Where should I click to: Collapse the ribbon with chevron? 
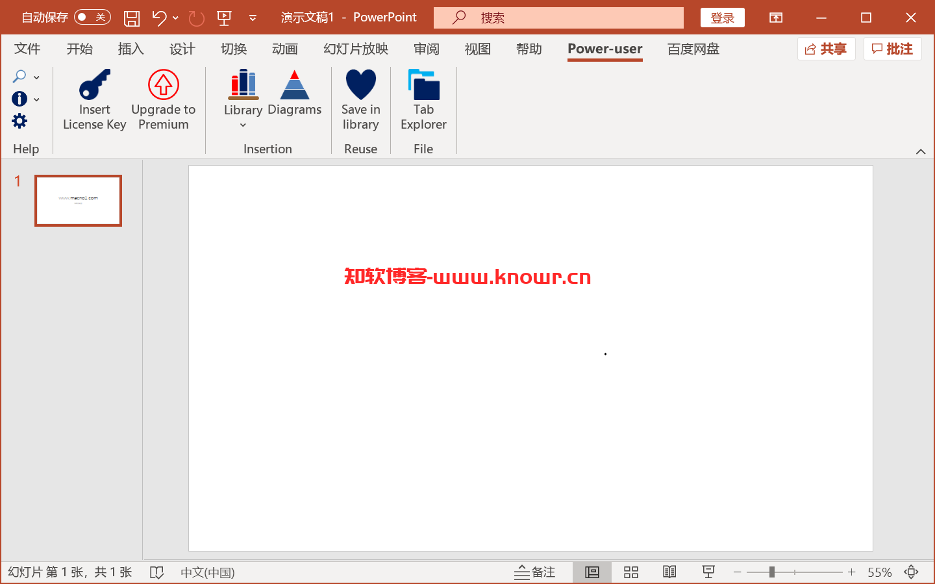(x=921, y=151)
